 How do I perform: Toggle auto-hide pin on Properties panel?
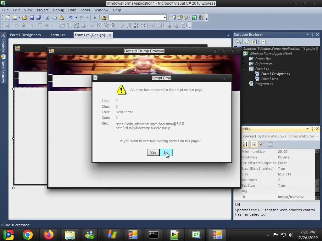point(312,129)
